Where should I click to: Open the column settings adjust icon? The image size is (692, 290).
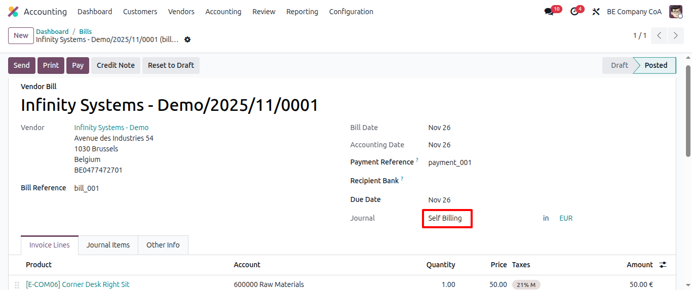pos(663,265)
